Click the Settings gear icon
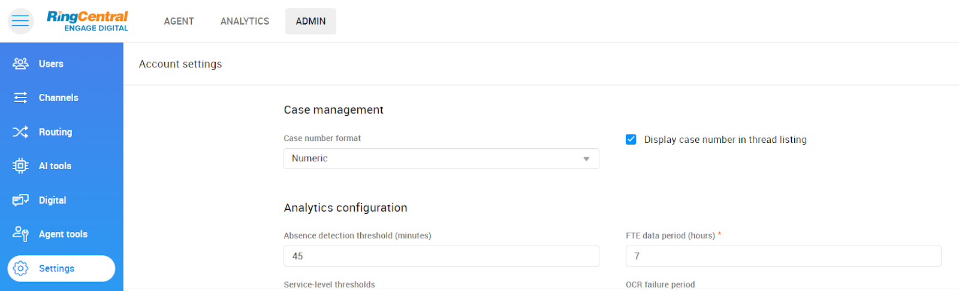 20,269
